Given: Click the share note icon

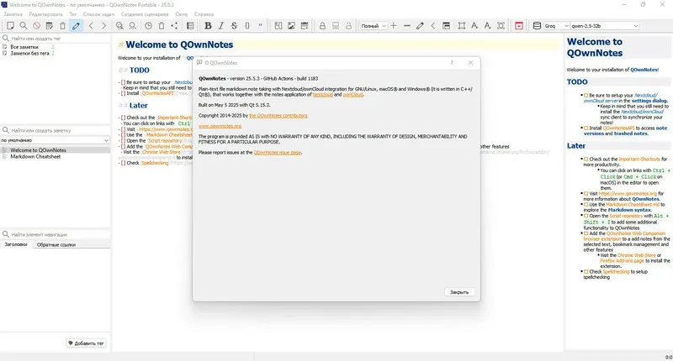Looking at the screenshot, I should tap(174, 26).
